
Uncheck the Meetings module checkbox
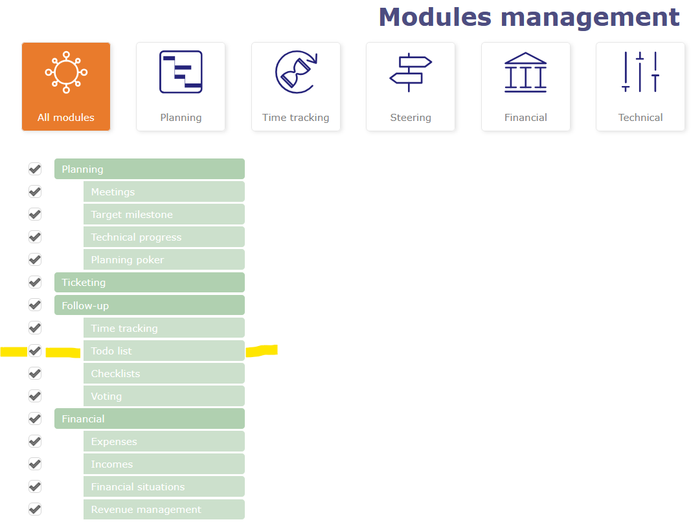[35, 192]
